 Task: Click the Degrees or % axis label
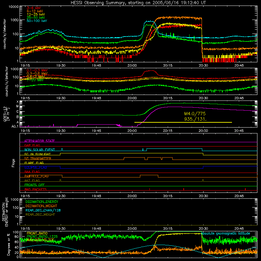point(8,244)
